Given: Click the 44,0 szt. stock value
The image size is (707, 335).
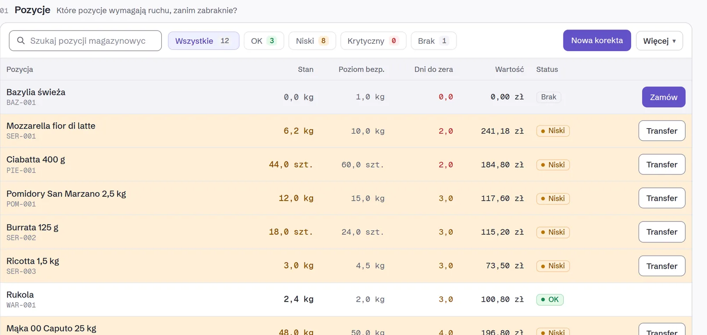Looking at the screenshot, I should 291,164.
